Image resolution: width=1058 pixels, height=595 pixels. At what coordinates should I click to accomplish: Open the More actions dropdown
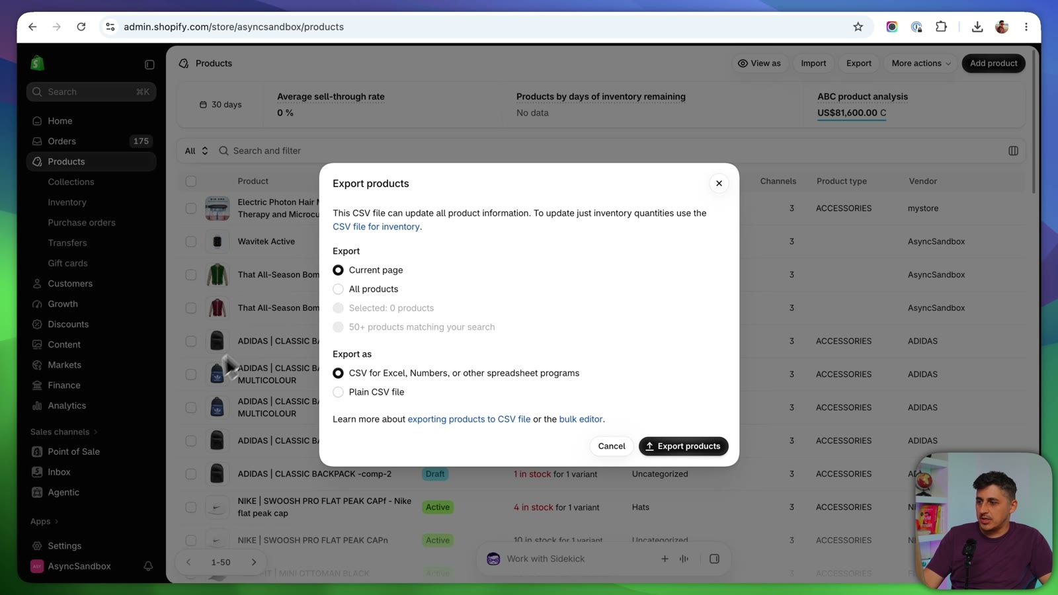pos(920,63)
